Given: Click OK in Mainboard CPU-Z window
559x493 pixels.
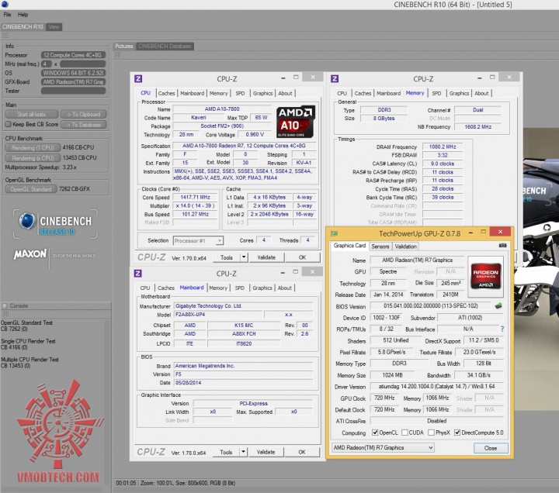Looking at the screenshot, I should pyautogui.click(x=302, y=452).
